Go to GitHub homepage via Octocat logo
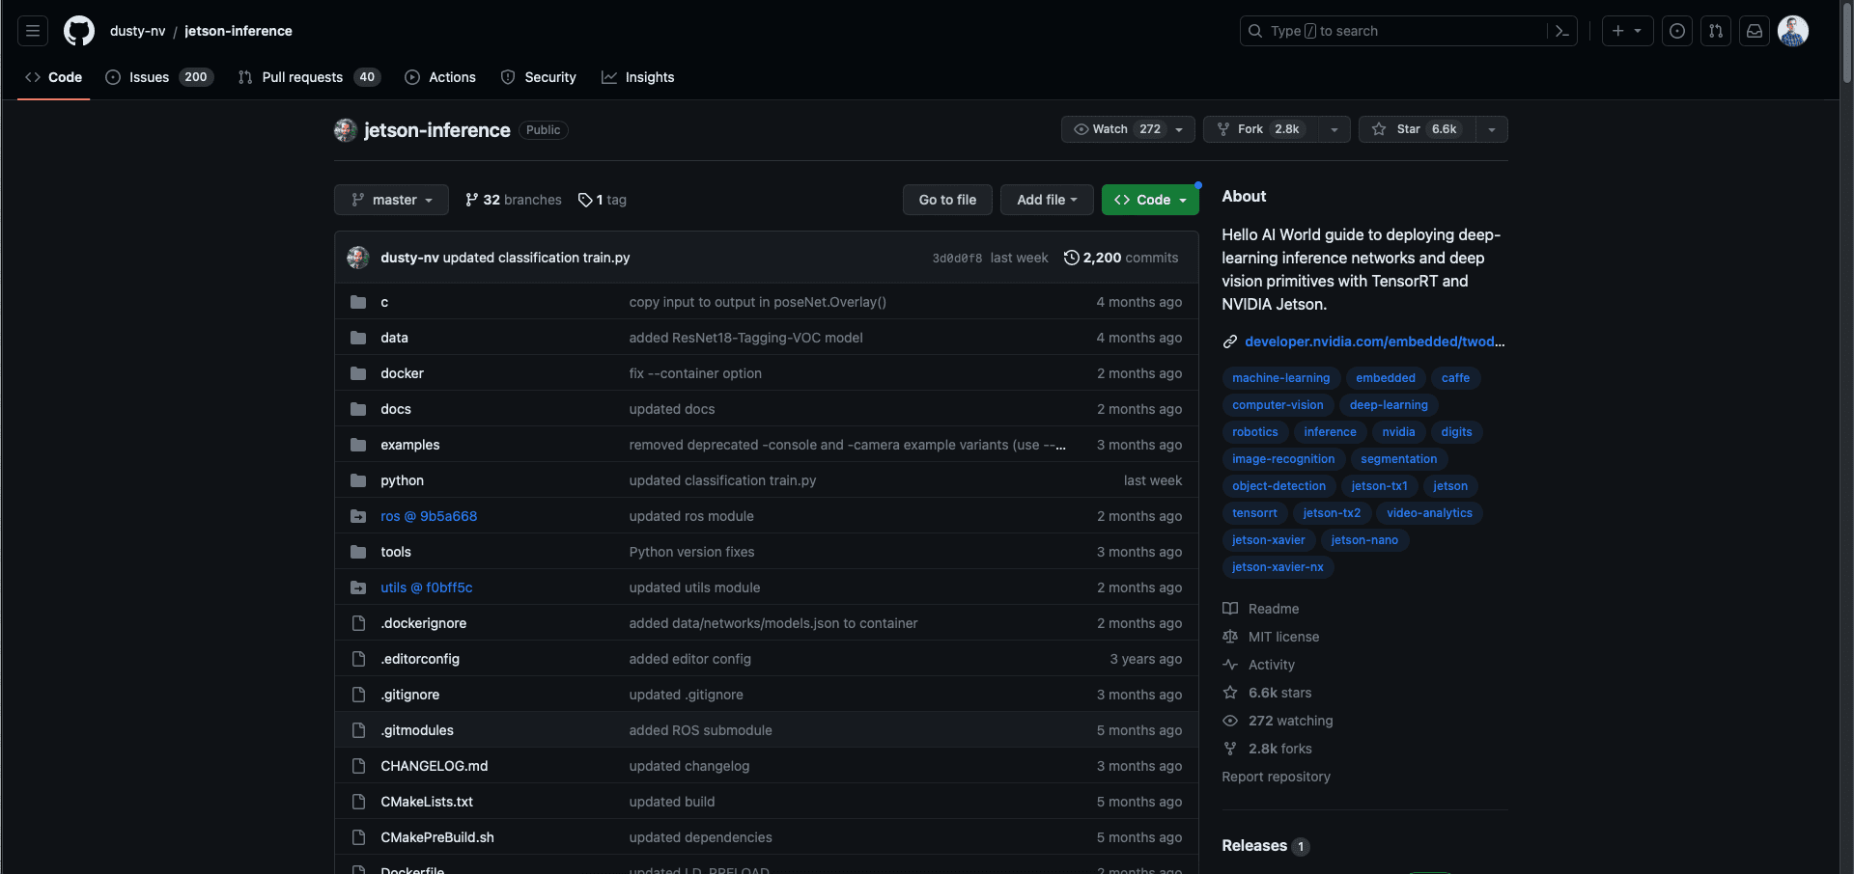 coord(79,31)
